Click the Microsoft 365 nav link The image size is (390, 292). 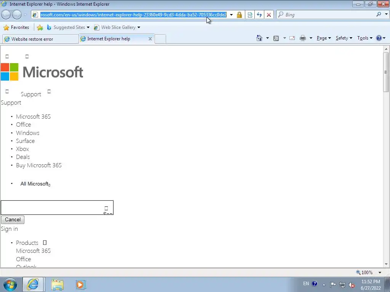(x=34, y=116)
